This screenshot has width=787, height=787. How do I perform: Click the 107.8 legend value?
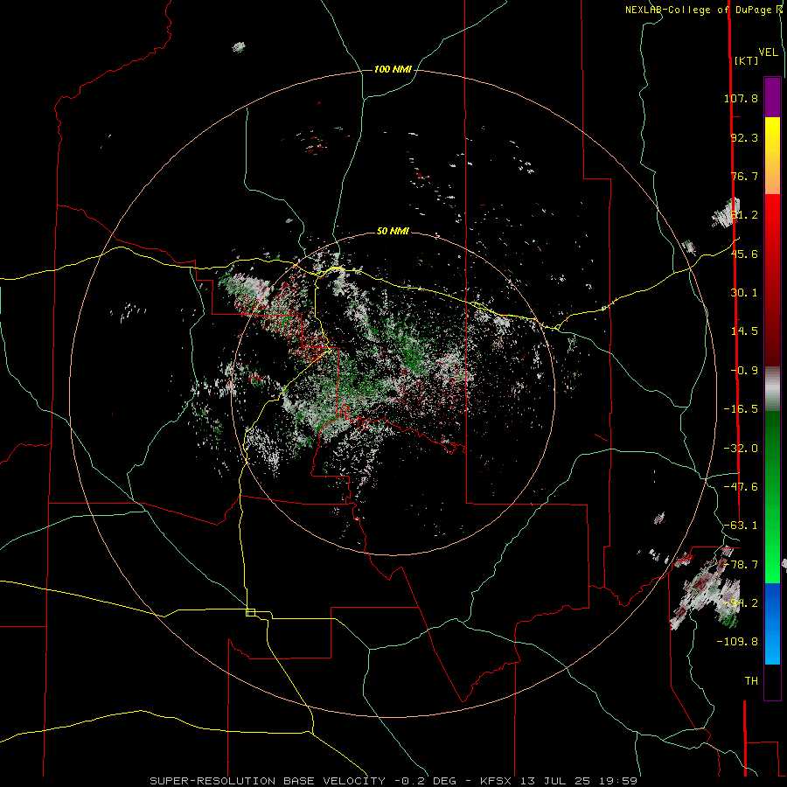(x=741, y=98)
